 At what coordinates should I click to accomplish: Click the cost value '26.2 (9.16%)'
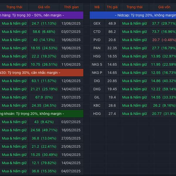(164, 106)
